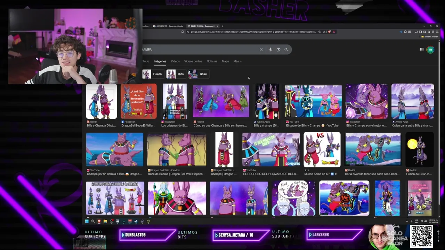
Task: Click the Champa | Dragon... wiki link
Action: tap(224, 174)
